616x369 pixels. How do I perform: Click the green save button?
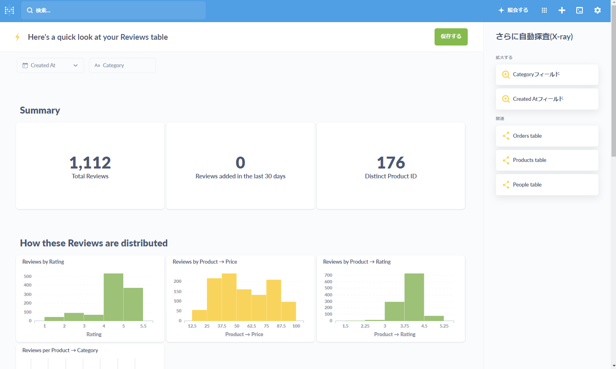(451, 37)
